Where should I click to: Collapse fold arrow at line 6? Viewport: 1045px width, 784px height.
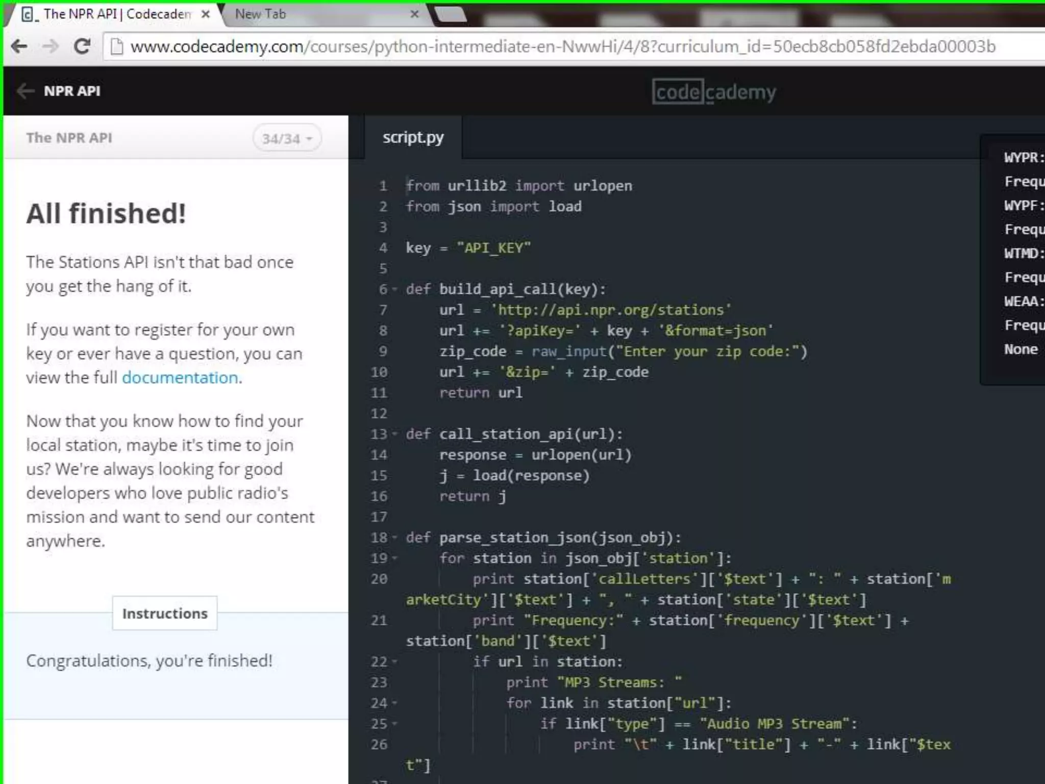pos(394,289)
